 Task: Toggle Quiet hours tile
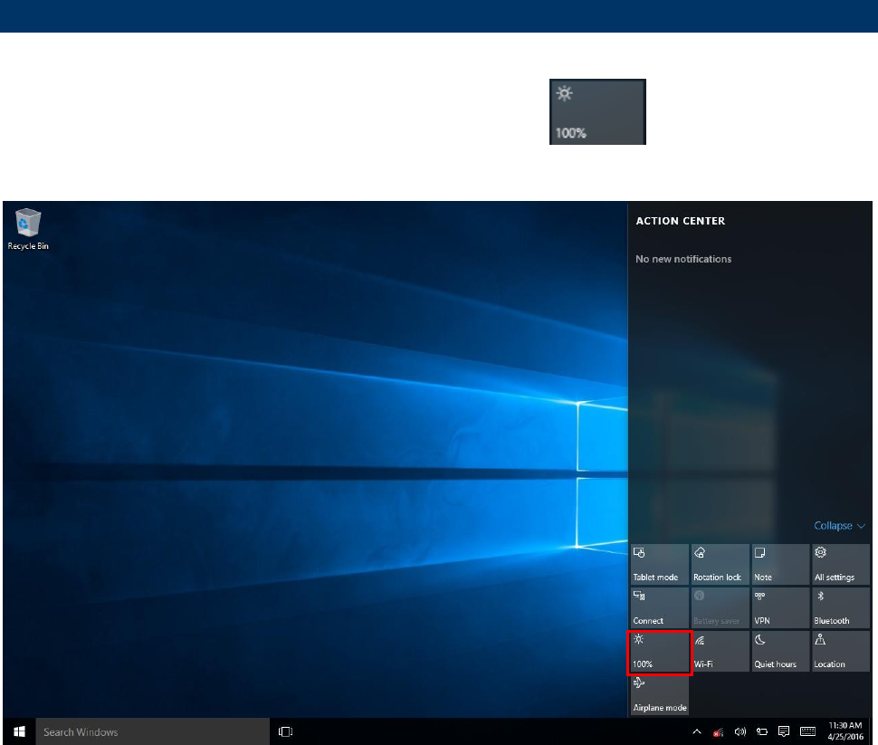coord(780,652)
